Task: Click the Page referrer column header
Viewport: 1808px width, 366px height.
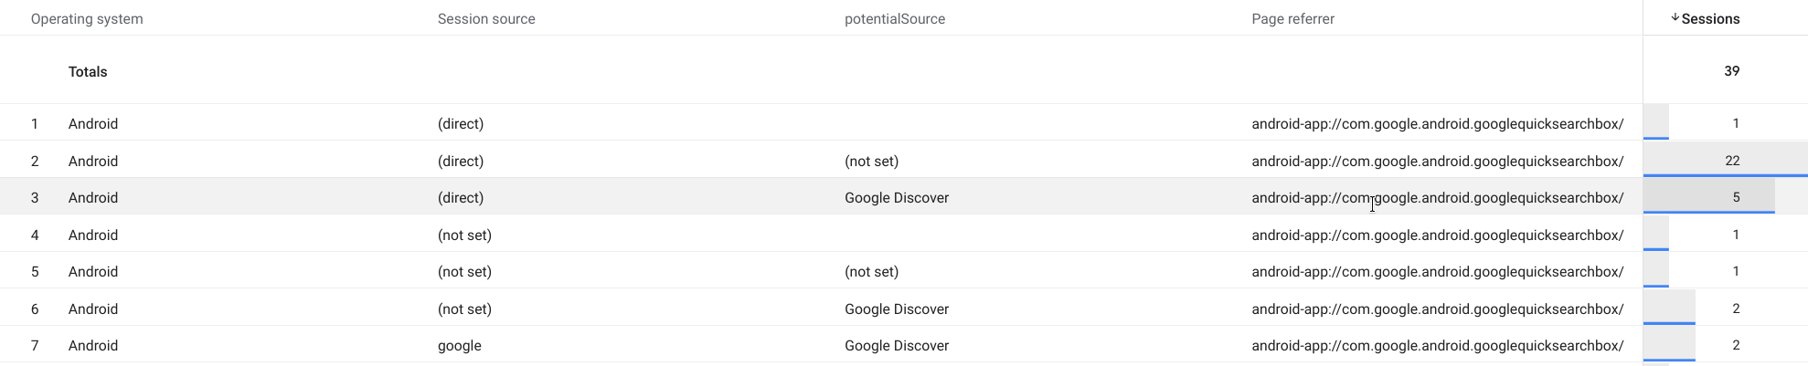Action: coord(1292,19)
